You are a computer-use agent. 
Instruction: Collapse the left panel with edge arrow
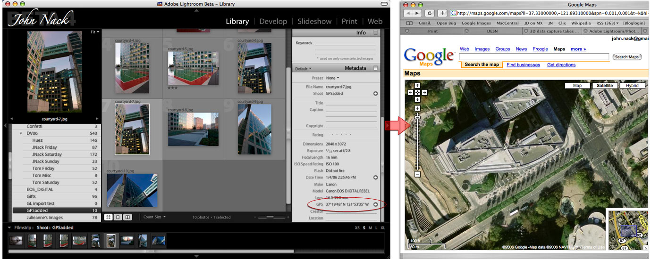pos(5,125)
